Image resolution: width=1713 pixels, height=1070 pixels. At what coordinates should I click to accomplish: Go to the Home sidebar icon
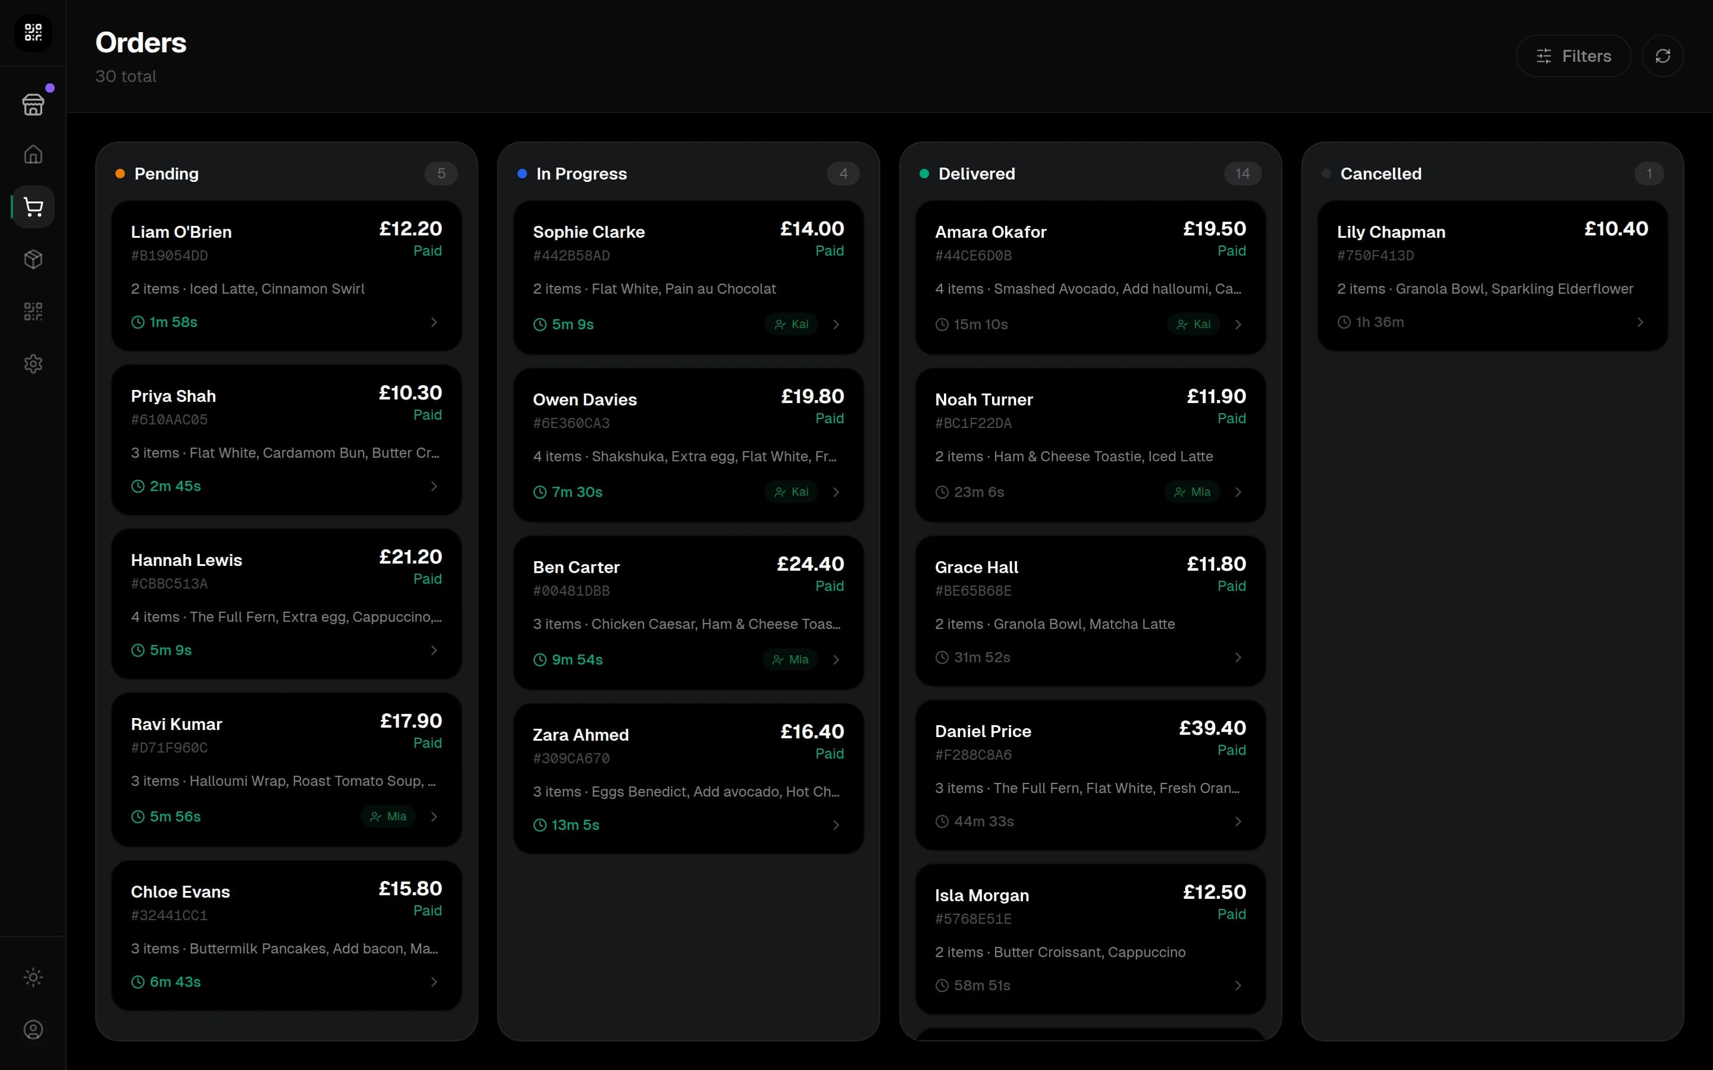(33, 155)
